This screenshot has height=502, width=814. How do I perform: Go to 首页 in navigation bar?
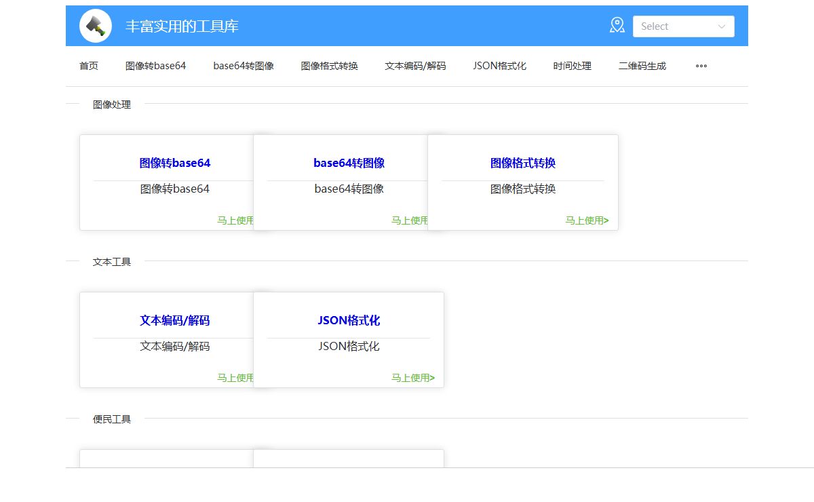coord(89,66)
